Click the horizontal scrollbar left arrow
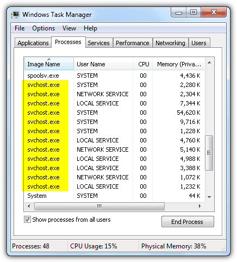The image size is (237, 262). coord(29,206)
